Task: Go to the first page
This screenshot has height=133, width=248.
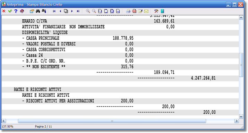Action: point(54,11)
